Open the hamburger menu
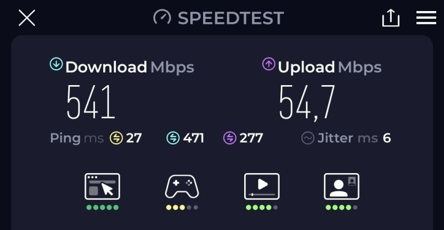The height and width of the screenshot is (230, 444). 426,18
